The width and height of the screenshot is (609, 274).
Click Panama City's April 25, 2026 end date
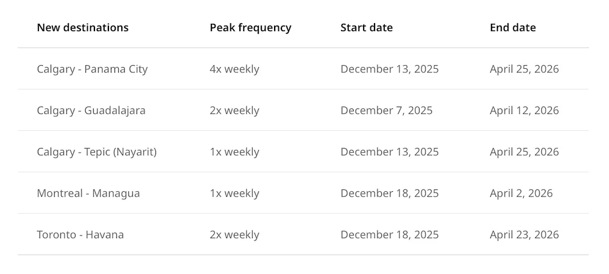click(x=524, y=69)
